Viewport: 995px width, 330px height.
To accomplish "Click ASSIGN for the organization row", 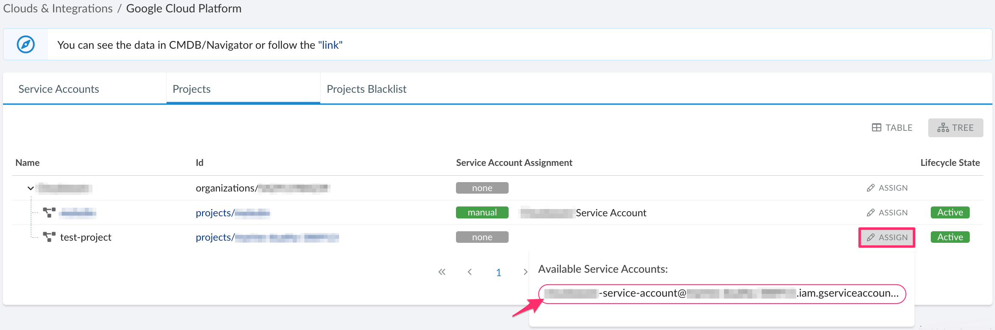I will (x=887, y=188).
